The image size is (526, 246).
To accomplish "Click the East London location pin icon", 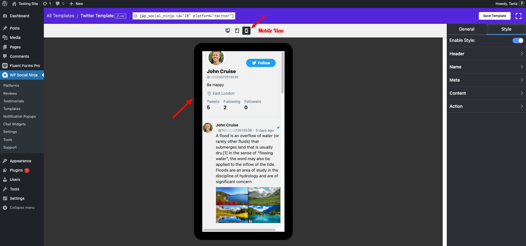I will click(209, 94).
